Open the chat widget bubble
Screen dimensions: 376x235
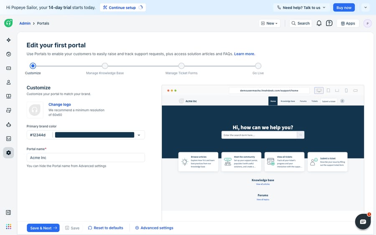click(x=363, y=222)
